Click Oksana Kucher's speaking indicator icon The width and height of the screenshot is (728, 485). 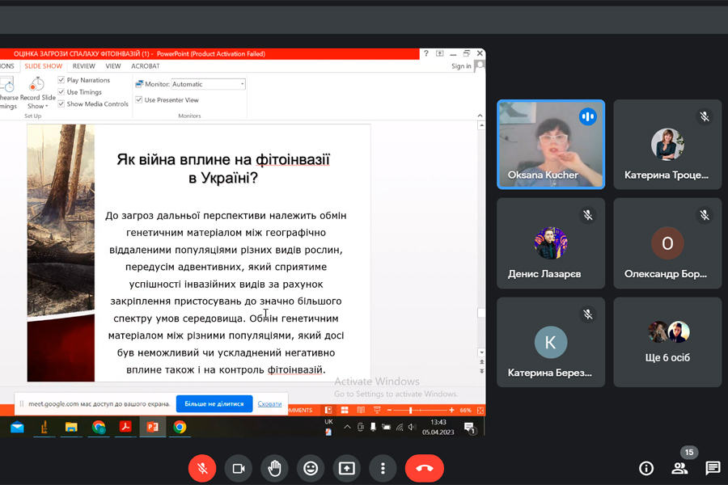587,116
